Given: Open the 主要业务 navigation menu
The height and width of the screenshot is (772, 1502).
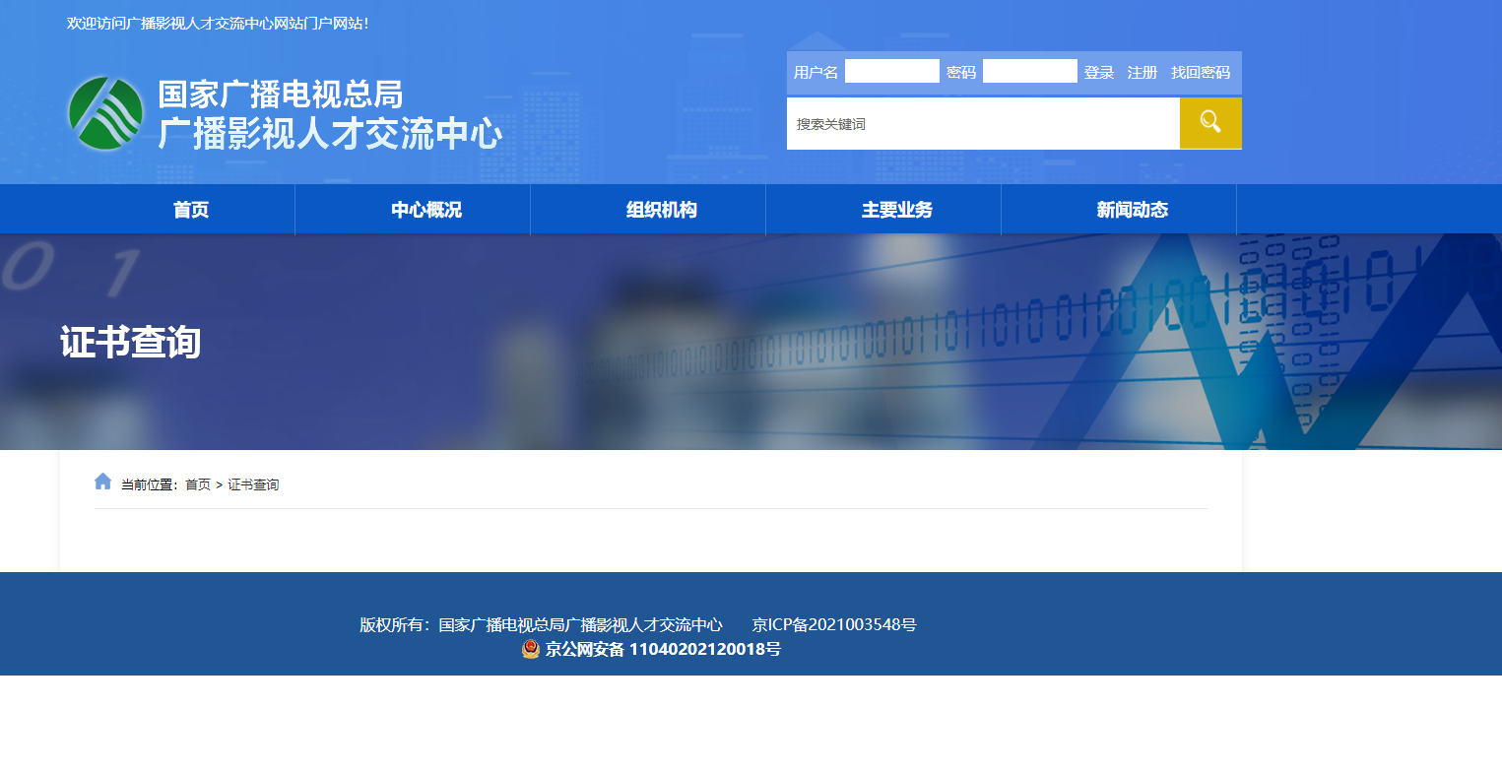Looking at the screenshot, I should coord(897,210).
